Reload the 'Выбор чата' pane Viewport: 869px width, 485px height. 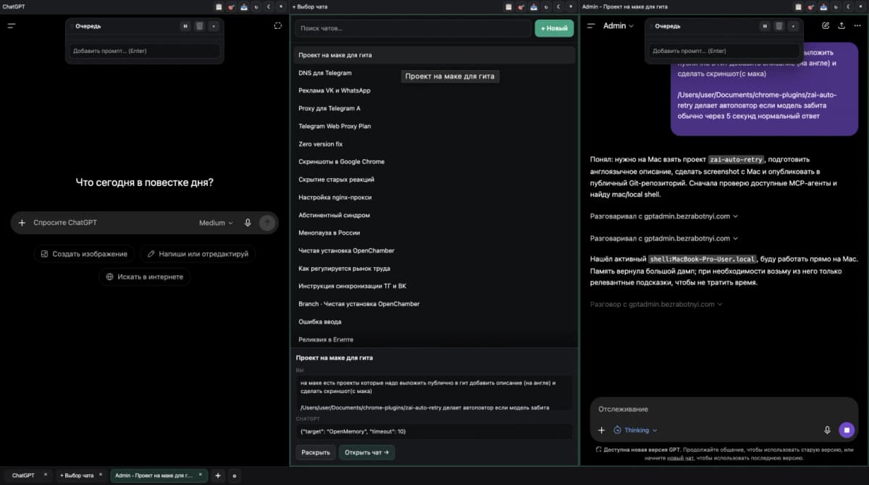click(547, 7)
